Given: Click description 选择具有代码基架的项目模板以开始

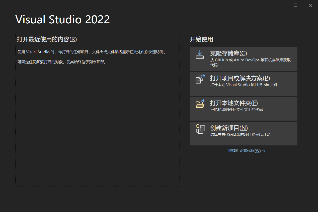Looking at the screenshot, I should (x=240, y=135).
